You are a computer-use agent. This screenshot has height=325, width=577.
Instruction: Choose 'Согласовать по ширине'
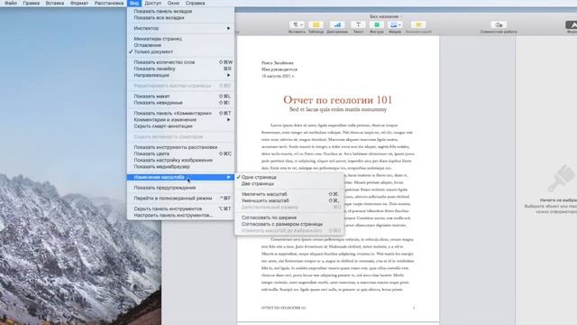click(289, 218)
